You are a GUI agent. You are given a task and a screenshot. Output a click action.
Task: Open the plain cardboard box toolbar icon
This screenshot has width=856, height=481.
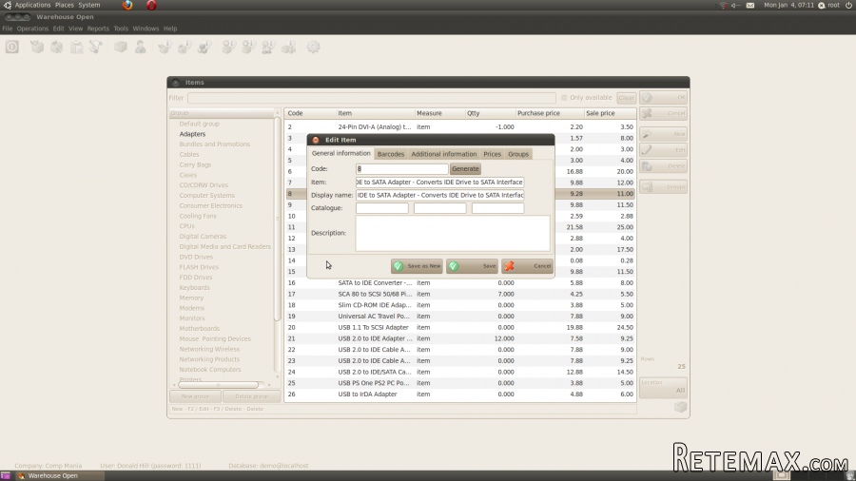(x=121, y=47)
